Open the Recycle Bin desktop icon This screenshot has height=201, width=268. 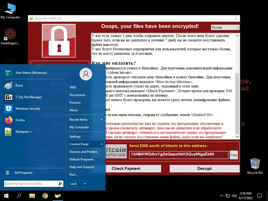255,166
